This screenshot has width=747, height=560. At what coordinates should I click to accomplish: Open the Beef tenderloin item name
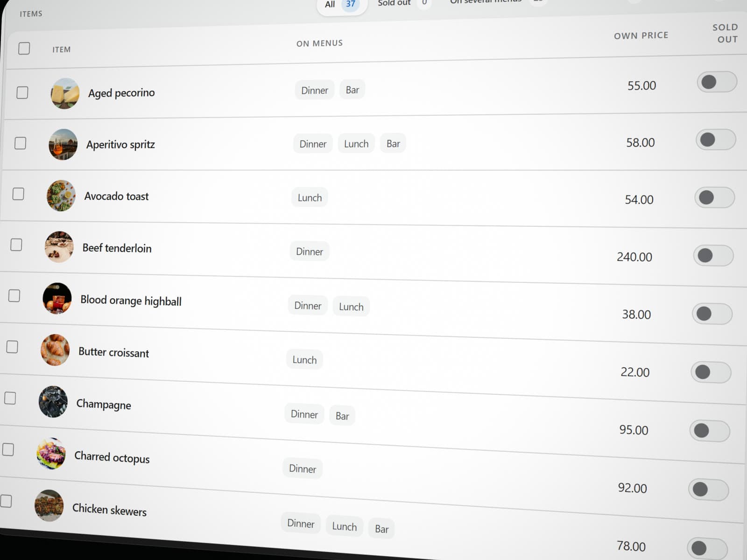(117, 248)
